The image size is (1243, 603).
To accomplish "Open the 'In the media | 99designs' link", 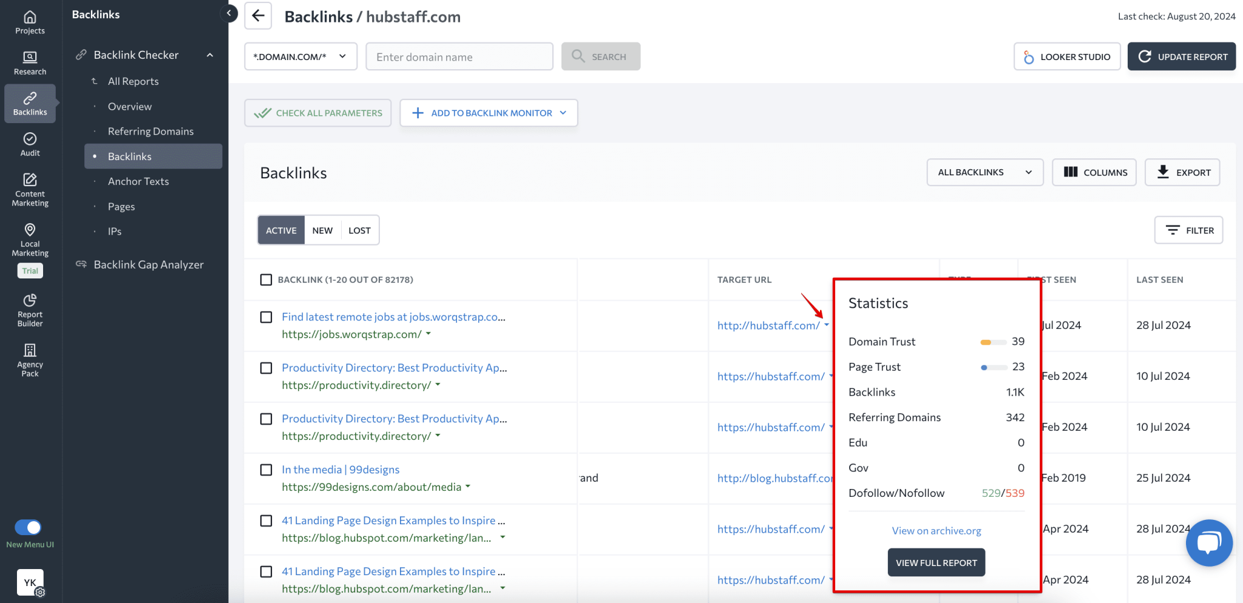I will click(340, 470).
